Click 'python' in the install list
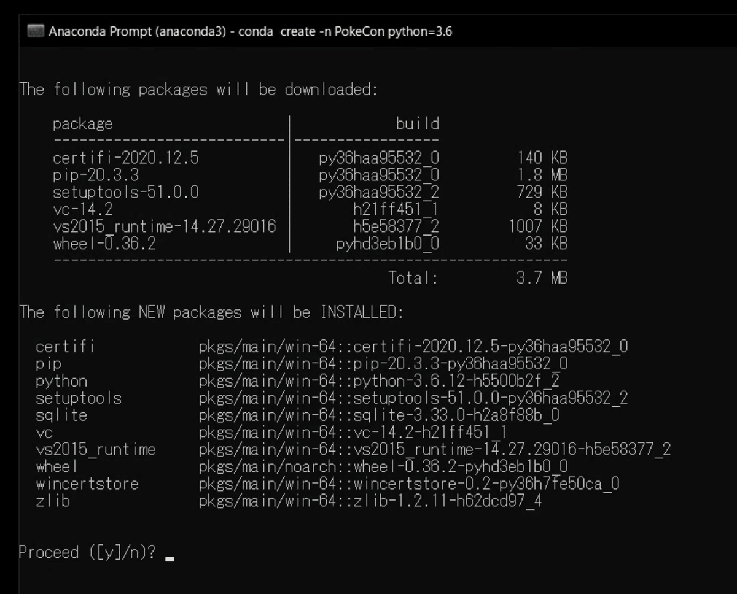 (x=61, y=381)
